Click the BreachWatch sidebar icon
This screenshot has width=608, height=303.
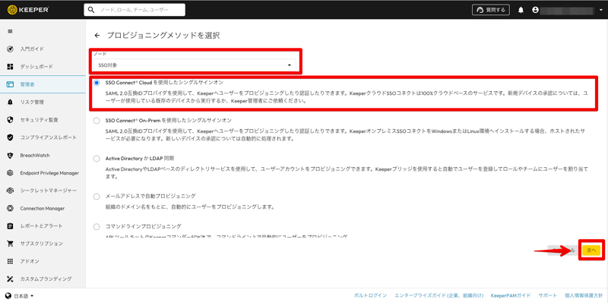point(11,156)
